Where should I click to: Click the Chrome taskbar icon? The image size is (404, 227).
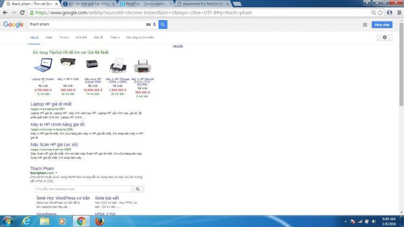(x=81, y=221)
